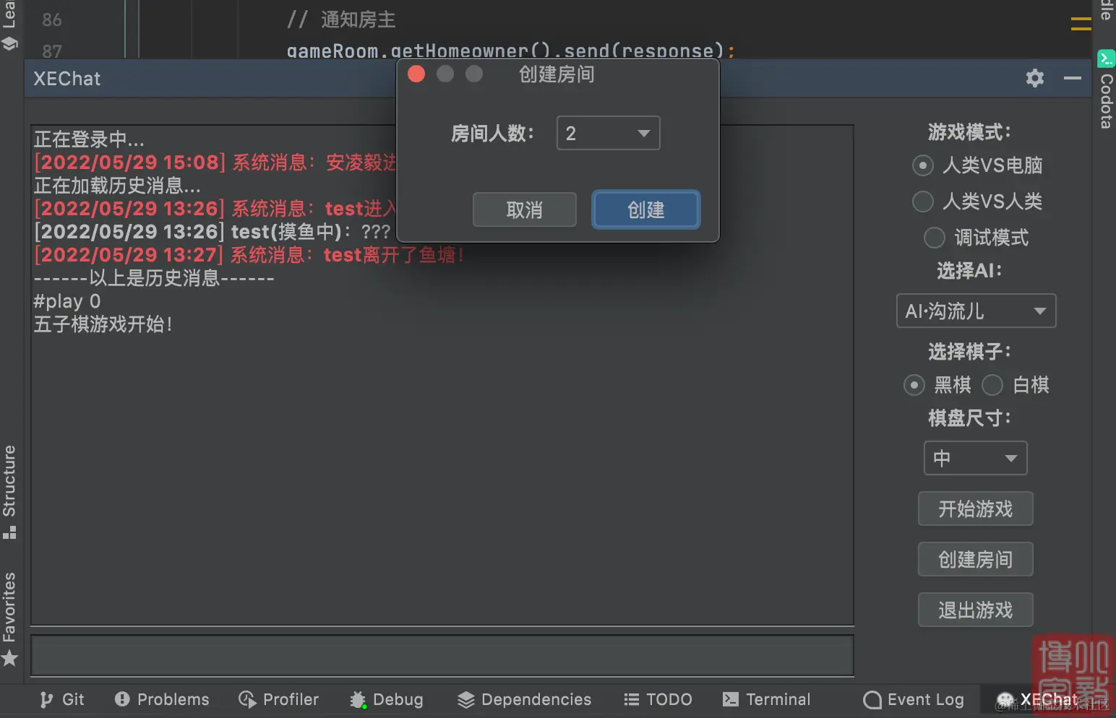The width and height of the screenshot is (1116, 718).
Task: Click the #play 0 chat line
Action: [x=67, y=301]
